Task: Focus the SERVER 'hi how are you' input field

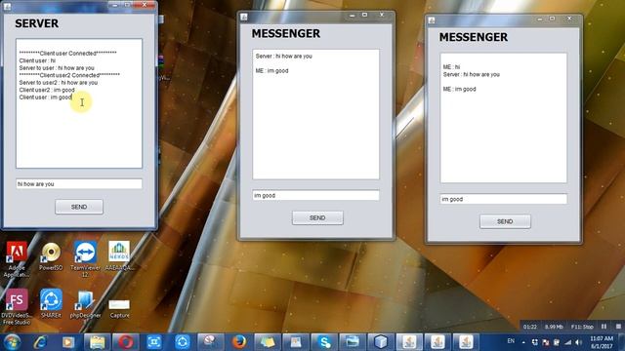Action: point(79,184)
